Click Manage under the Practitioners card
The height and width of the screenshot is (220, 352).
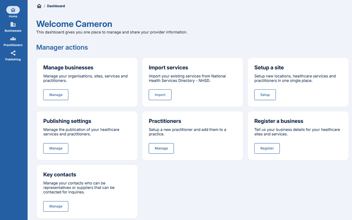tap(161, 148)
